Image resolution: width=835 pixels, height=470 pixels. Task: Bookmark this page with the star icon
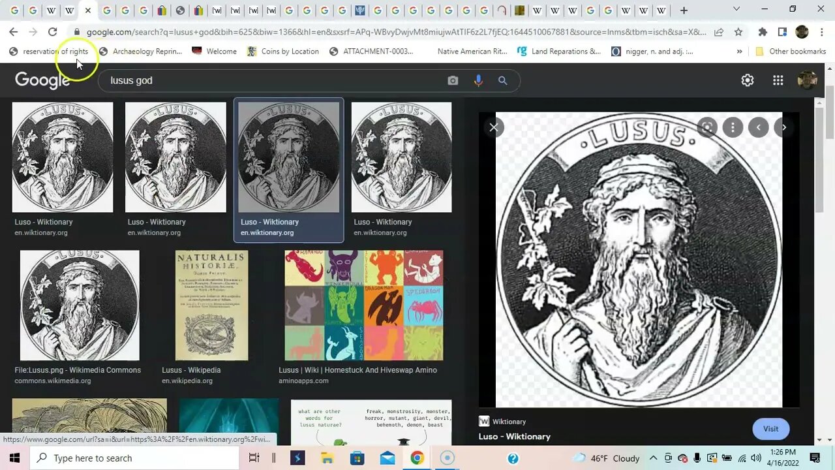point(738,32)
